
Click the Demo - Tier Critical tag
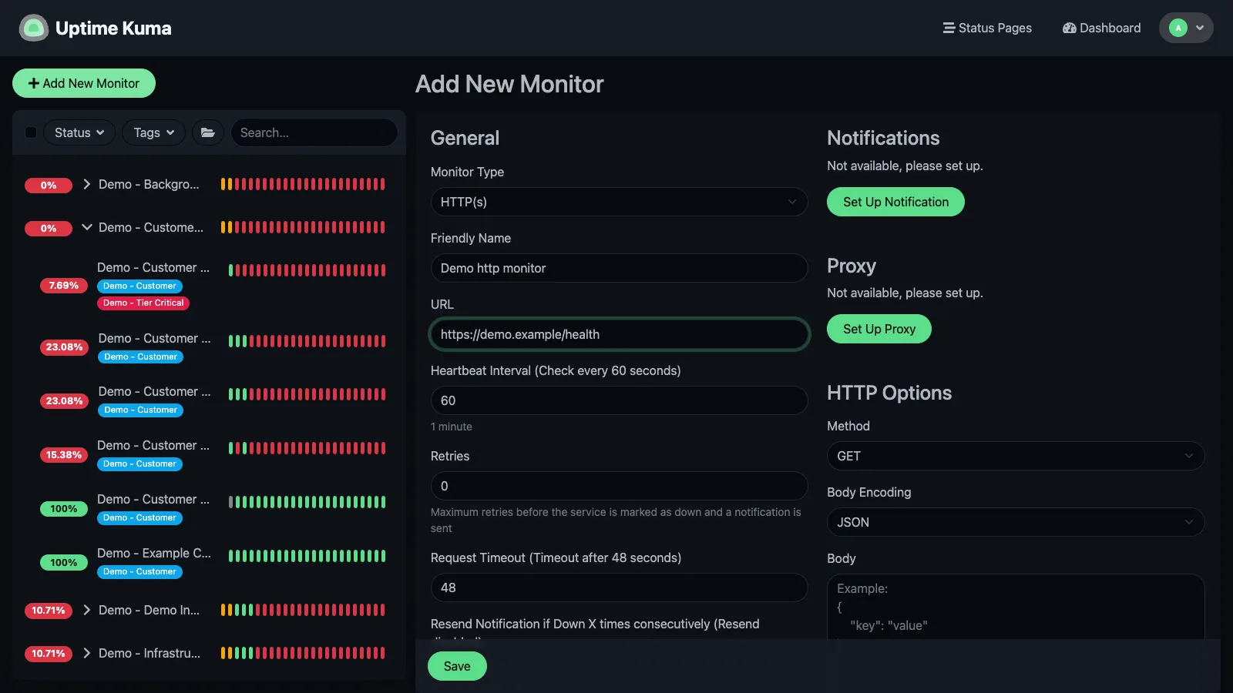(143, 303)
